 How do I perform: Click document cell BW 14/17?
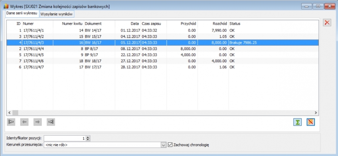[x=93, y=30]
